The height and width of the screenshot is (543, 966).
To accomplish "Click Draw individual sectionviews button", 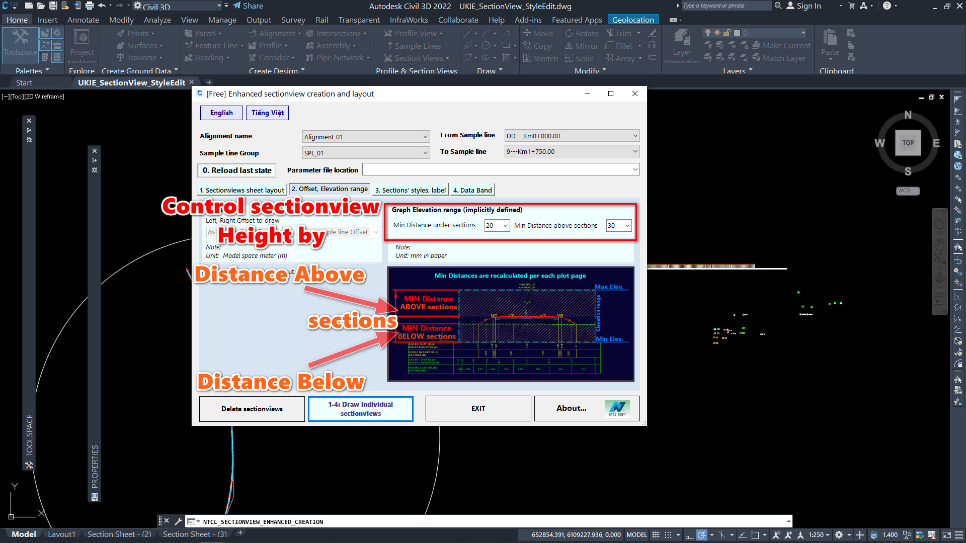I will pyautogui.click(x=360, y=409).
